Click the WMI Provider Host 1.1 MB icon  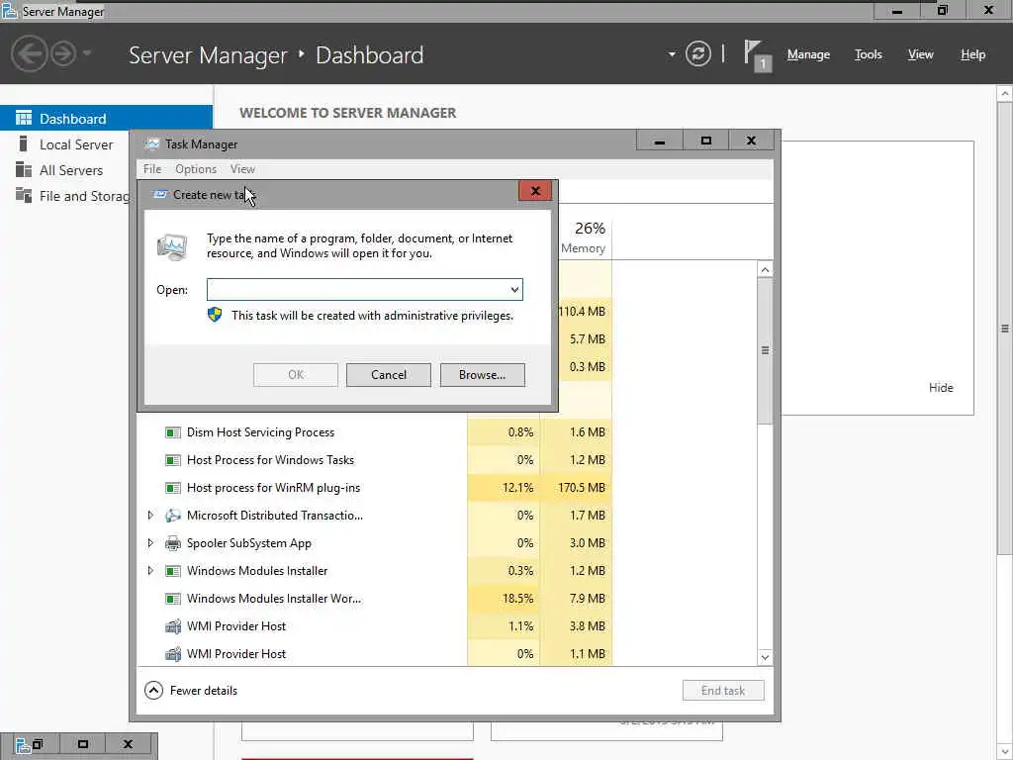[172, 654]
